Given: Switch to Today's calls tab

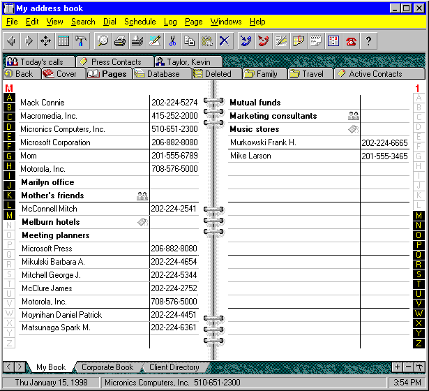Looking at the screenshot, I should click(x=40, y=62).
